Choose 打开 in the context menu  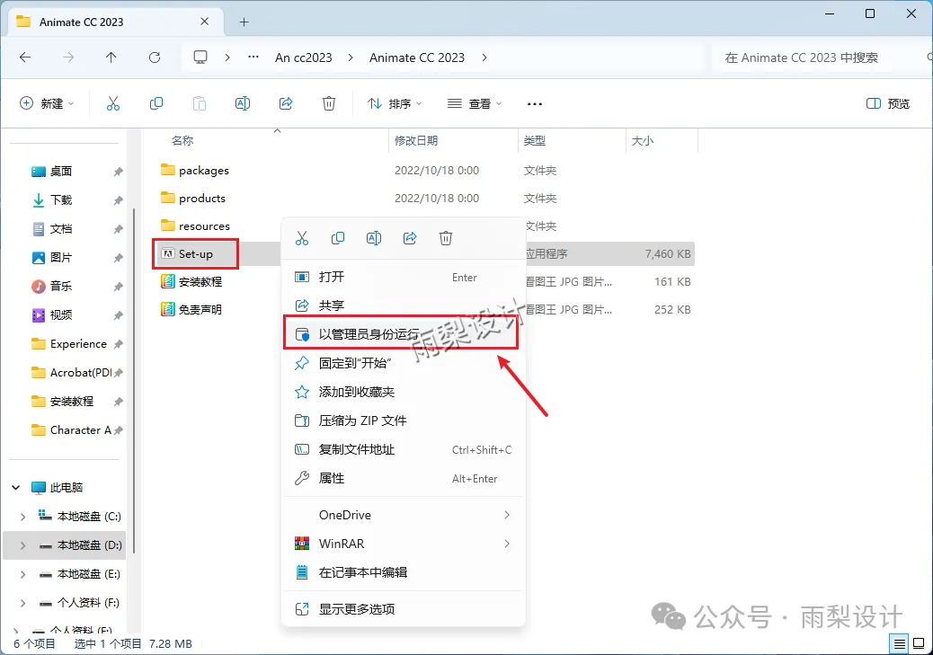[404, 277]
